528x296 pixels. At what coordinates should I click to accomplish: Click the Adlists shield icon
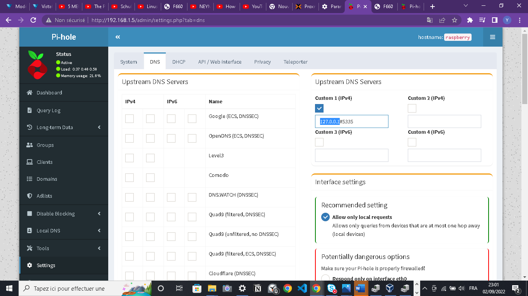(x=29, y=196)
